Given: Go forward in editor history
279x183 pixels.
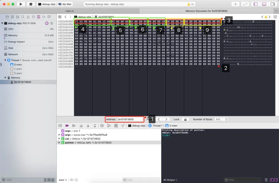Looking at the screenshot, I should click(70, 17).
